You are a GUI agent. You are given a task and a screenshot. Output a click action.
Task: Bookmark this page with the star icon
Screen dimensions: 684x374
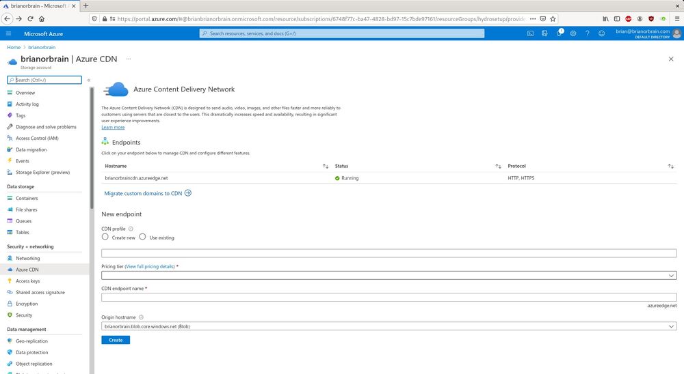(x=553, y=18)
